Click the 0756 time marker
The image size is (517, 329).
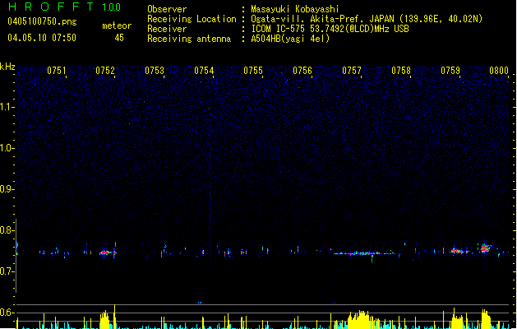coord(302,71)
